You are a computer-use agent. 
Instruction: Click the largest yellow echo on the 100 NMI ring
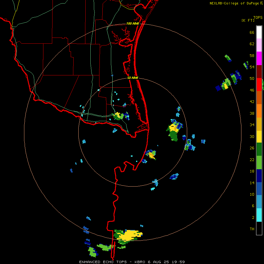(x=130, y=235)
